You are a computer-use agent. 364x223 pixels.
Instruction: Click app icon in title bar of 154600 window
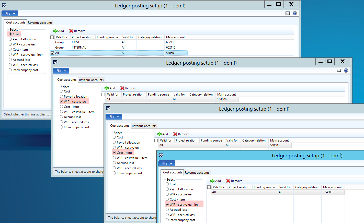click(x=161, y=155)
